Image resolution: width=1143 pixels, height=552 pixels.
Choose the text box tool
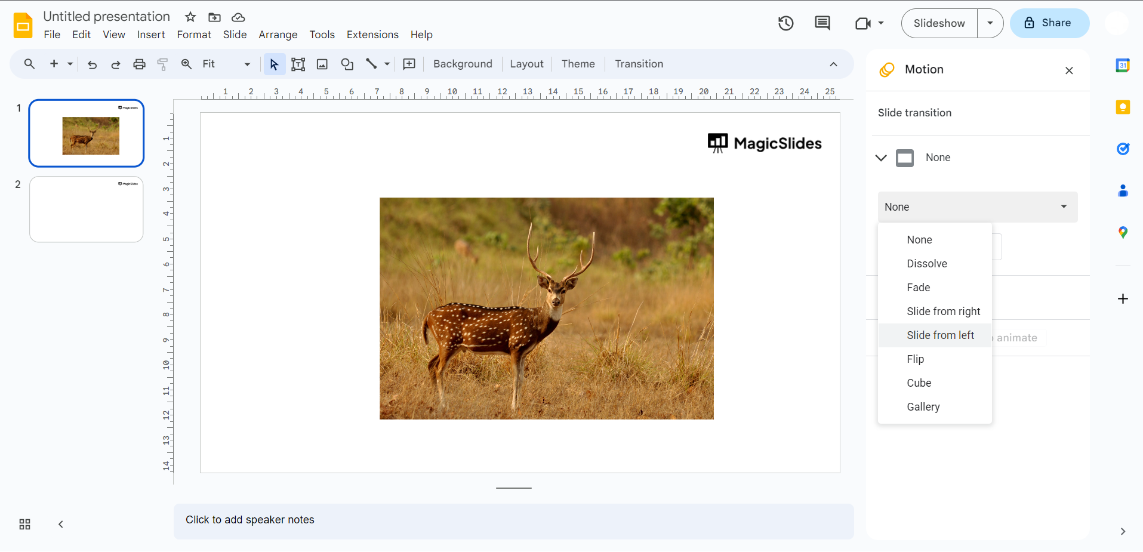298,64
